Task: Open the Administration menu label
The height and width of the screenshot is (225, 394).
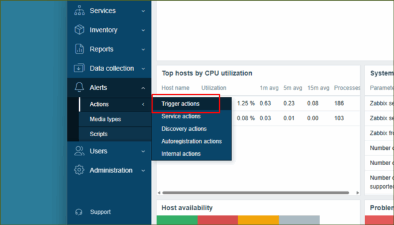Action: [111, 170]
